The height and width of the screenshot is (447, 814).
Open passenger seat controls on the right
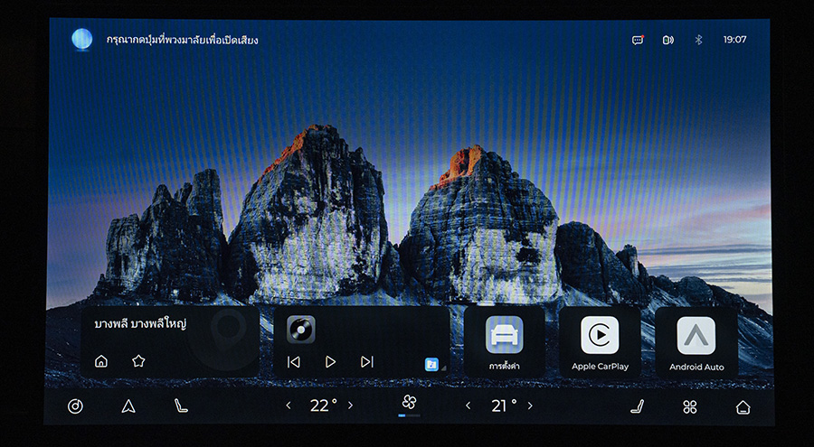point(637,406)
